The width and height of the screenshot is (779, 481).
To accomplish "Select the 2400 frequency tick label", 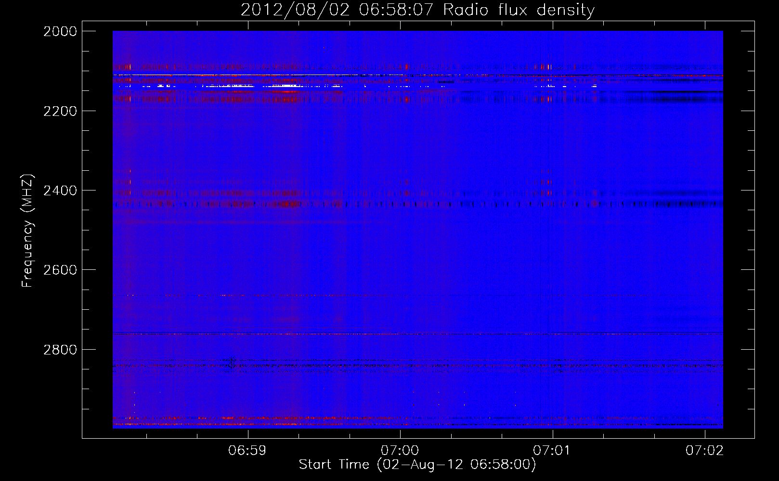I will tap(60, 190).
